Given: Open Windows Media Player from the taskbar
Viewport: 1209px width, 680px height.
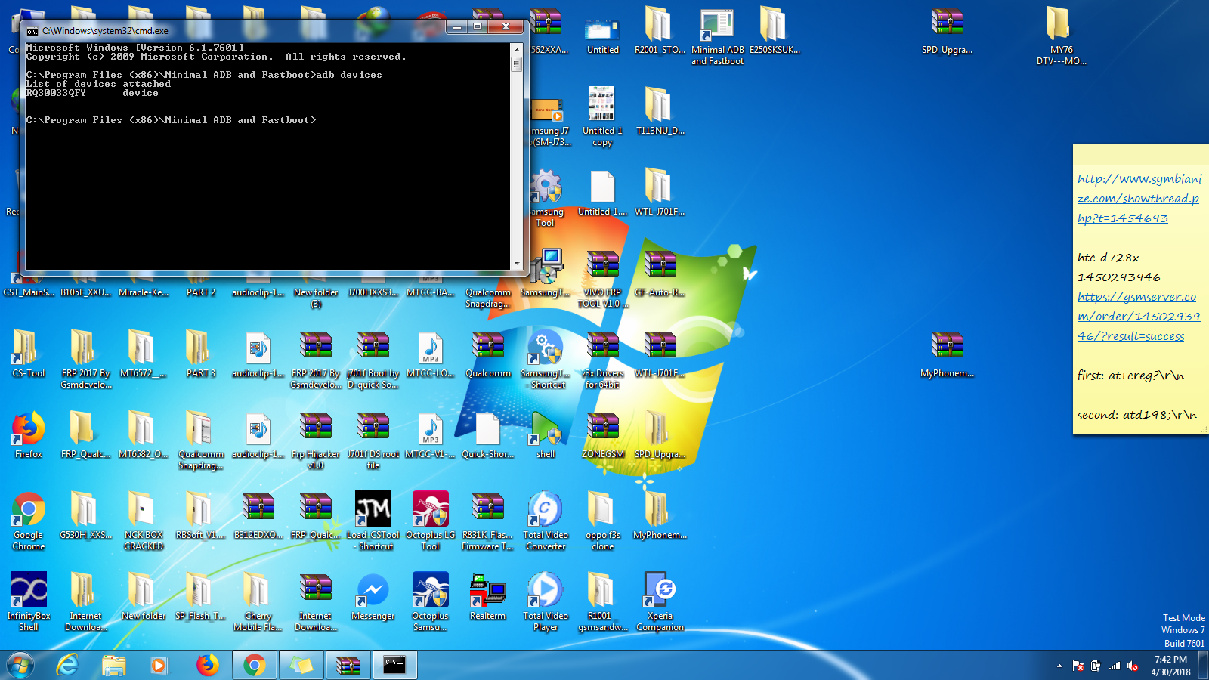Looking at the screenshot, I should click(x=159, y=665).
